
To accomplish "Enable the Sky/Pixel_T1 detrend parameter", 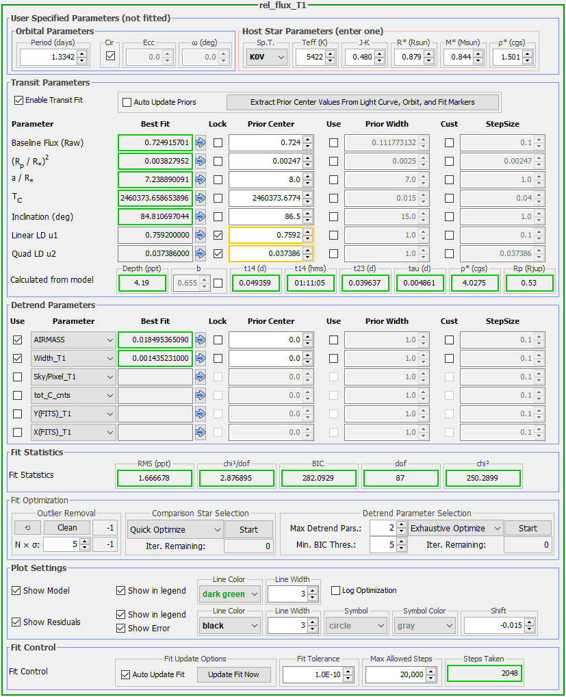I will tap(17, 377).
